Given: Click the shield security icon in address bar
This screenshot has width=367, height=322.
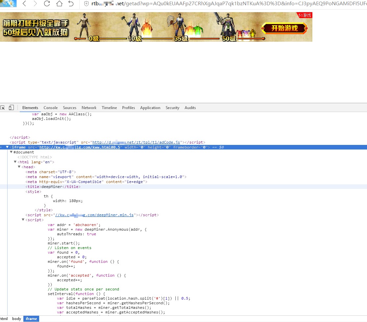Looking at the screenshot, I should click(x=86, y=4).
